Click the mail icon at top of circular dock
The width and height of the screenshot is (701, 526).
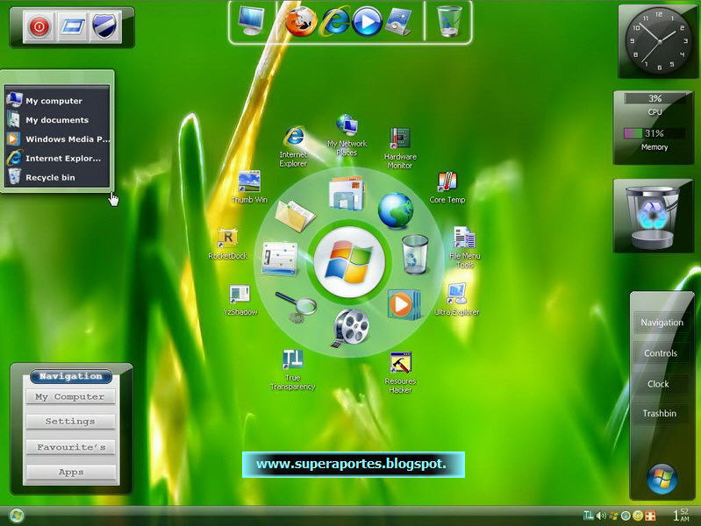pos(347,193)
